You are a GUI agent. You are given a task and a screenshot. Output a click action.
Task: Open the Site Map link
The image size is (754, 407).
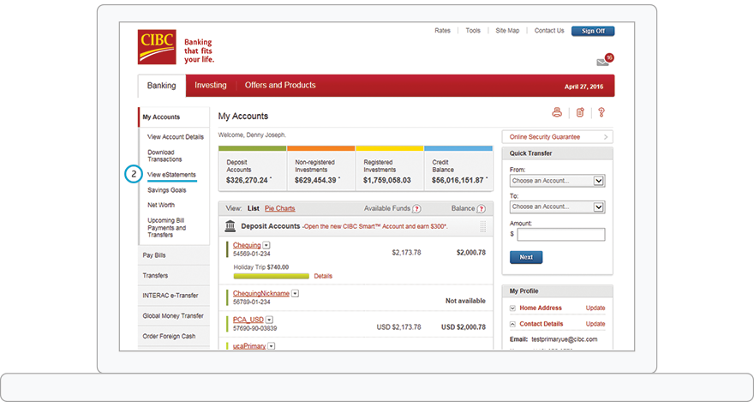[507, 30]
